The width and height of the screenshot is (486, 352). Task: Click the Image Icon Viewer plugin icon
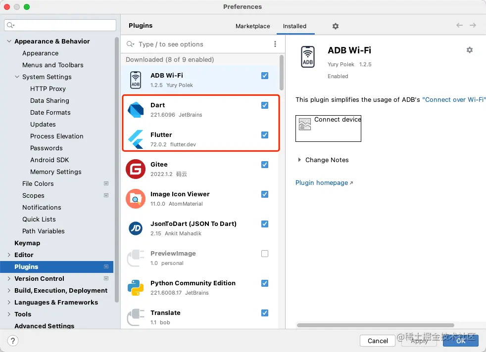(x=136, y=199)
